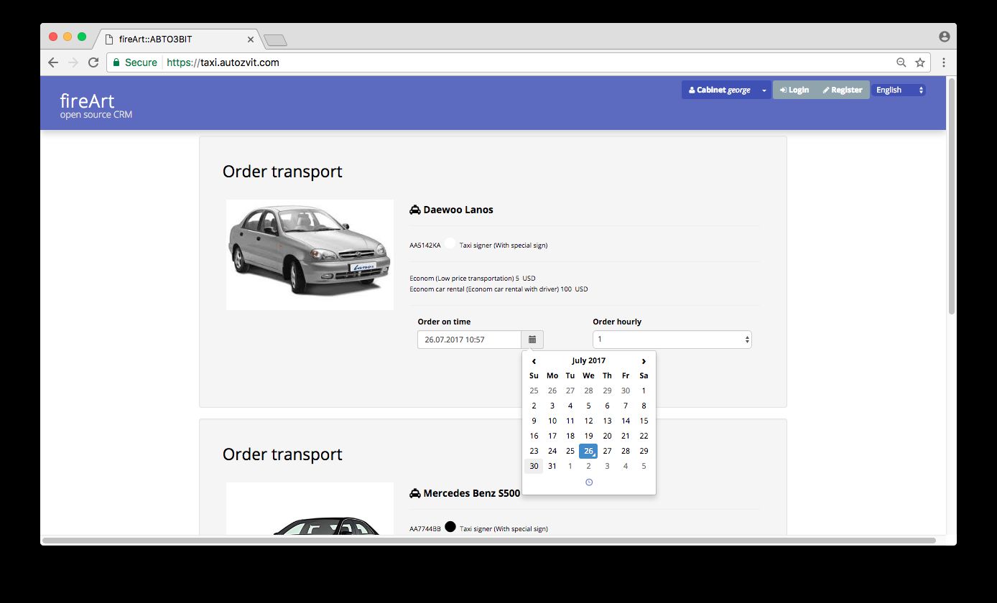Select July 30 in the calendar
Viewport: 997px width, 603px height.
(534, 466)
